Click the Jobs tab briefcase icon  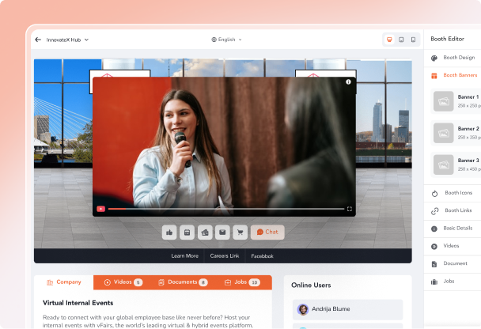click(x=228, y=282)
